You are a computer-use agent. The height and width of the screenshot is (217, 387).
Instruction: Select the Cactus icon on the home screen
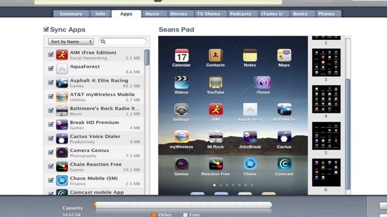click(284, 137)
